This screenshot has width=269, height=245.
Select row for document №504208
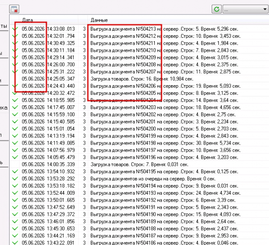click(x=140, y=65)
